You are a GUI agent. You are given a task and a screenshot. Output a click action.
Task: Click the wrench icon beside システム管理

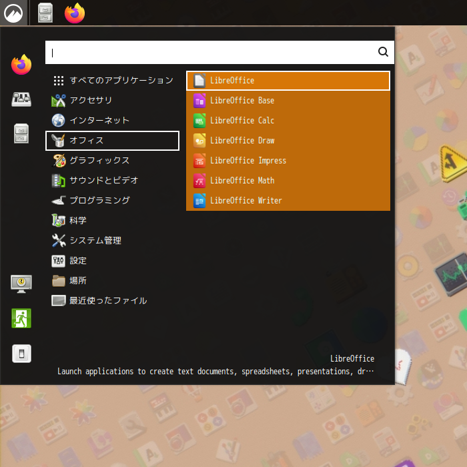pos(59,241)
